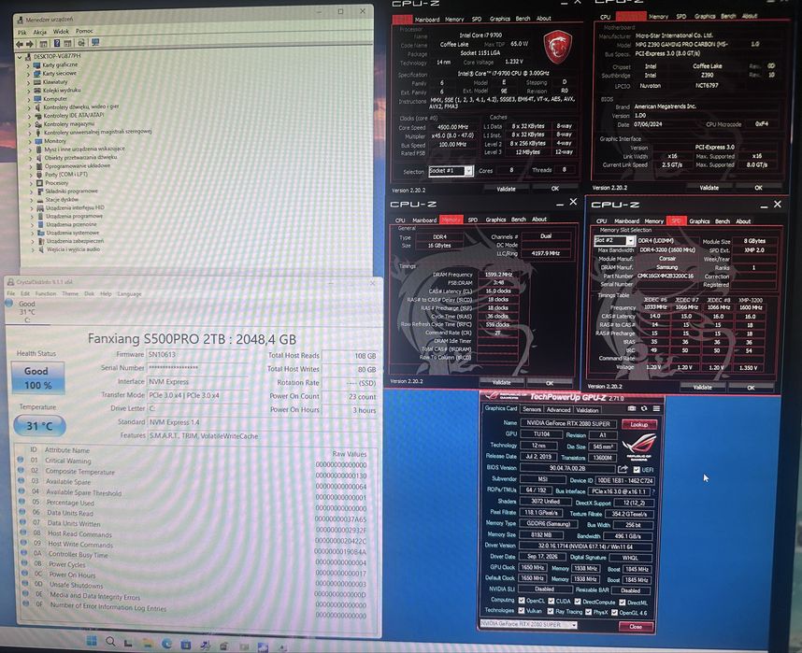802x653 pixels.
Task: Click the Close button in GPU-Z
Action: tap(636, 627)
